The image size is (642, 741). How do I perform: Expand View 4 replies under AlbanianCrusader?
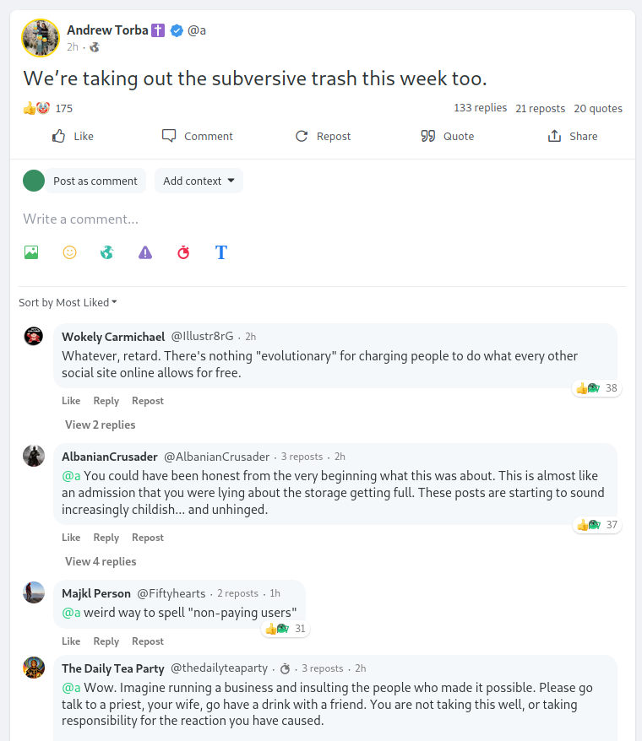point(100,561)
